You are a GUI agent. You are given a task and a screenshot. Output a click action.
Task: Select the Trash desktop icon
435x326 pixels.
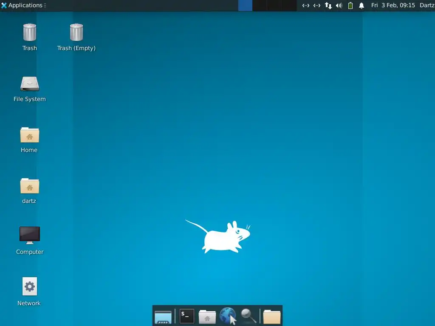coord(30,32)
